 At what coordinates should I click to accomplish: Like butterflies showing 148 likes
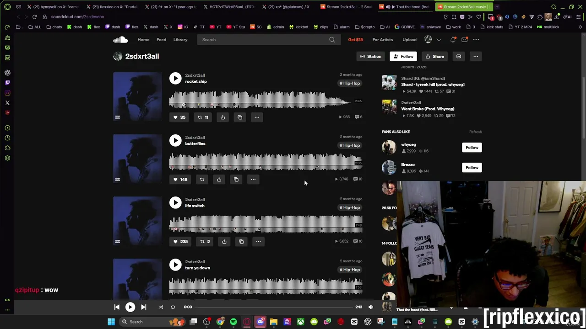[180, 180]
